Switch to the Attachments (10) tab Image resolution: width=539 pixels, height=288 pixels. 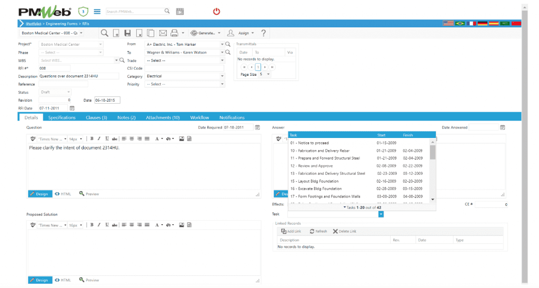(163, 117)
